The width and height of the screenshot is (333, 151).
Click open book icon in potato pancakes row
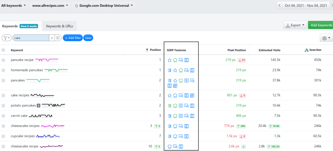click(x=181, y=105)
